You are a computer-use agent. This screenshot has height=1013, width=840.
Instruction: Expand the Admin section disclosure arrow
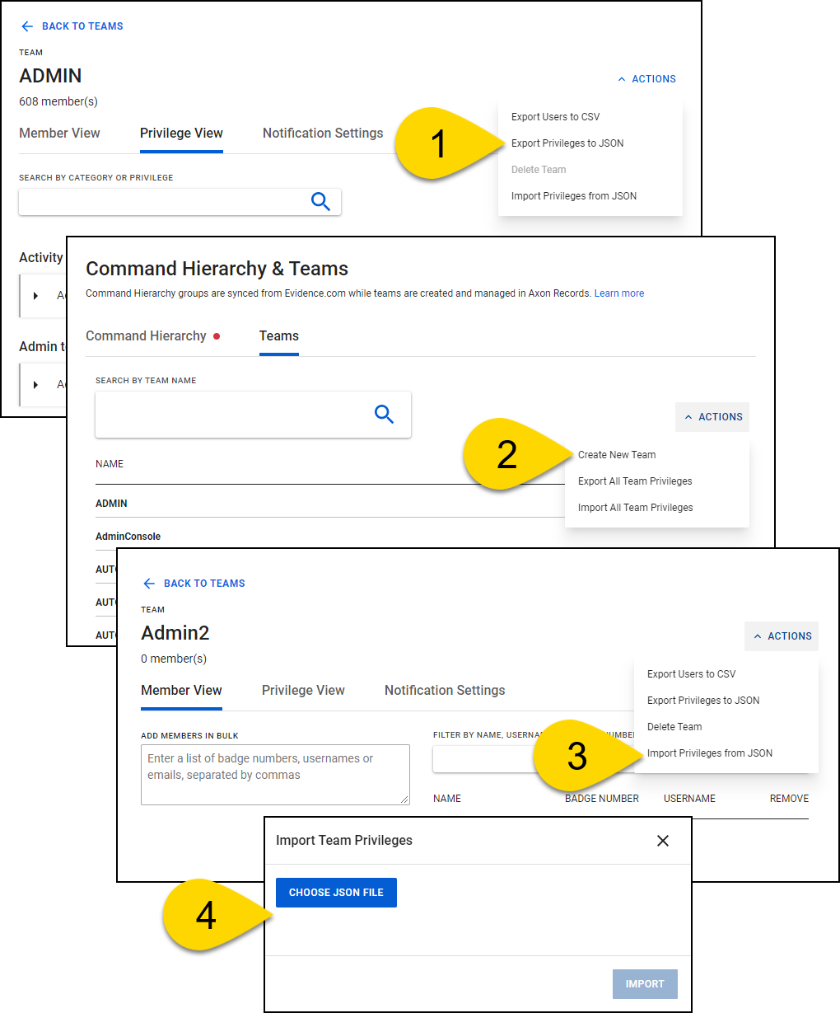(x=34, y=384)
